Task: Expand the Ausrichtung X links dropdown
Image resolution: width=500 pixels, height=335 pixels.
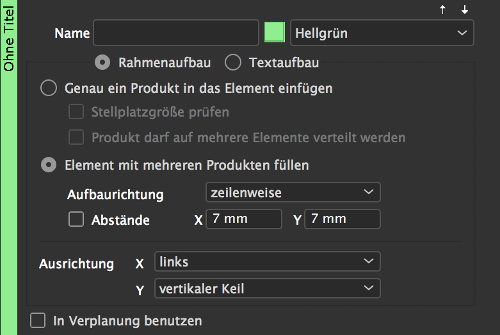Action: point(267,261)
